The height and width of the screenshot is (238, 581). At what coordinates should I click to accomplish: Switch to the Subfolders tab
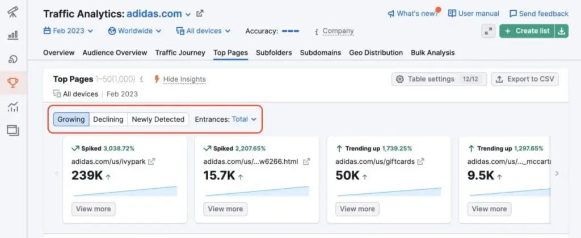pos(273,53)
